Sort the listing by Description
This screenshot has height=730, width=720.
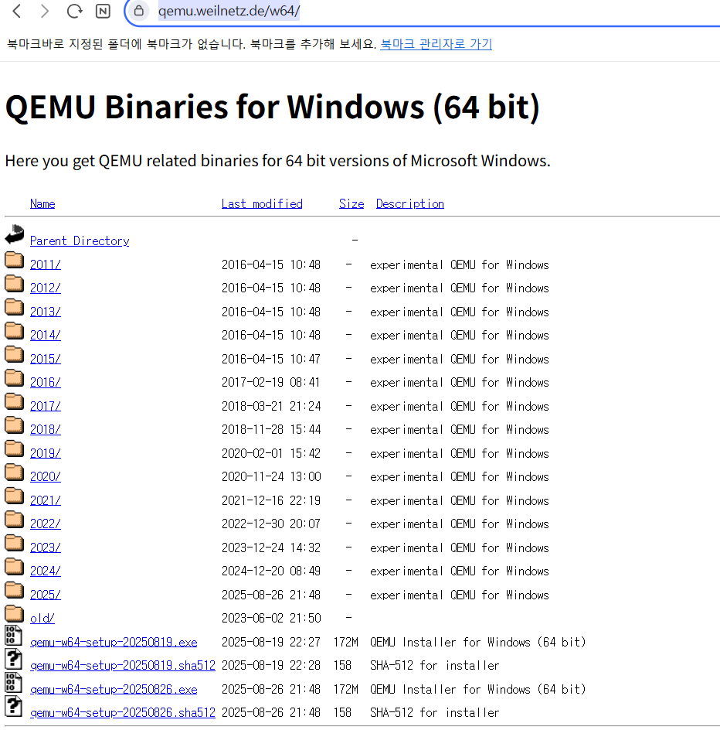pos(409,203)
